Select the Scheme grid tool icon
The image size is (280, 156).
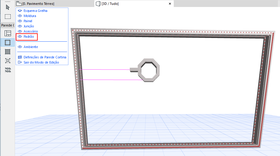pyautogui.click(x=8, y=33)
